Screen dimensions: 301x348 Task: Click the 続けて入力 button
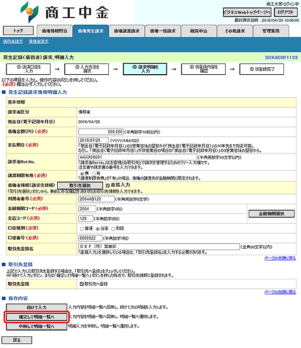point(37,307)
